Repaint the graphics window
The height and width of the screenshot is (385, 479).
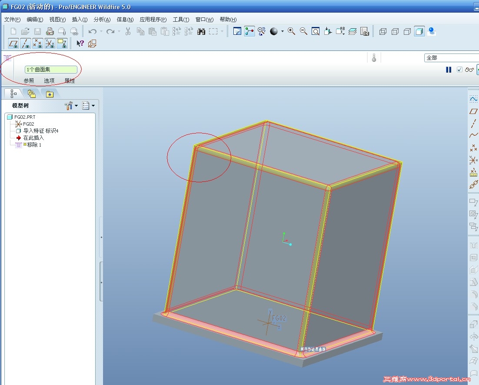click(237, 31)
